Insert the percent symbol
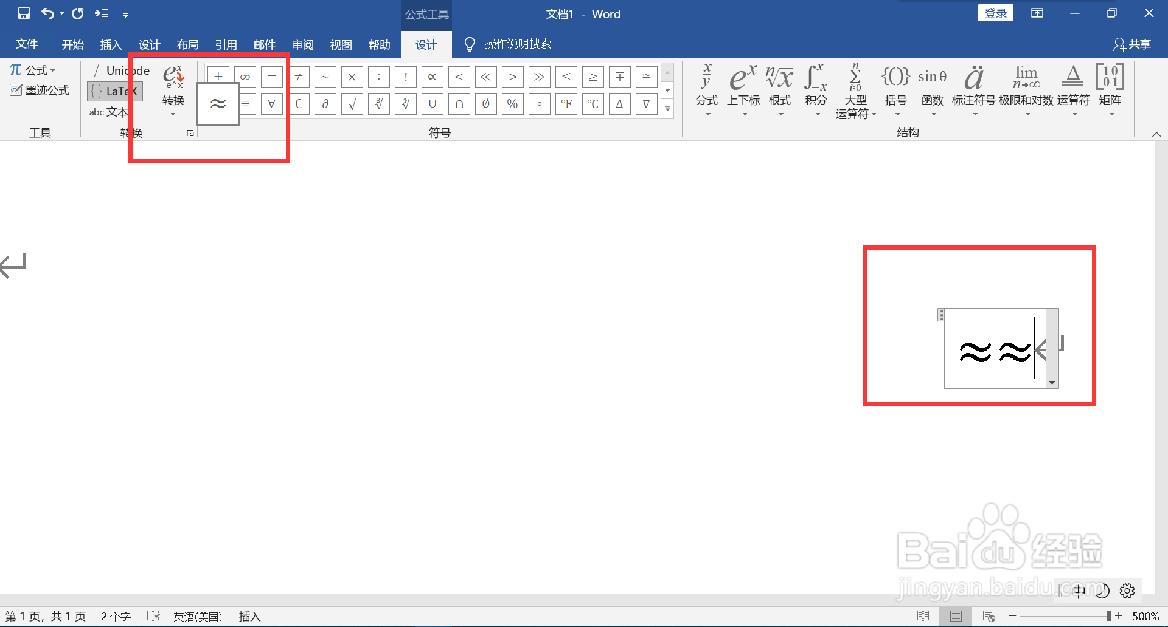The image size is (1168, 627). pos(513,104)
